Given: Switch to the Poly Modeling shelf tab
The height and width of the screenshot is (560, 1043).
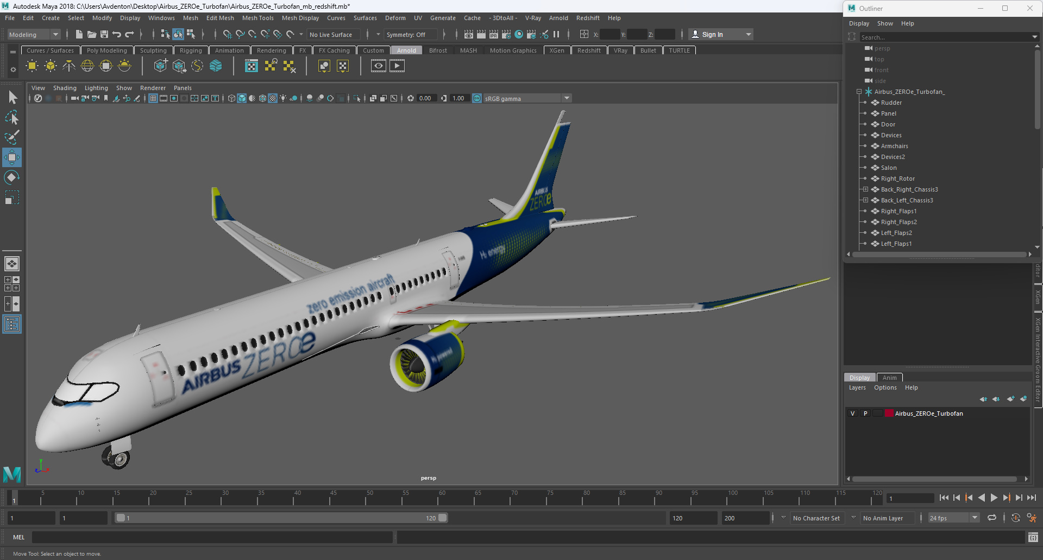Looking at the screenshot, I should [106, 50].
